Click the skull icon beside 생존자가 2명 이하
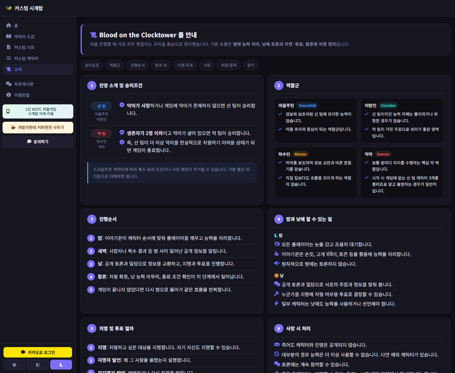Screen dimensions: 455x373 pyautogui.click(x=122, y=132)
